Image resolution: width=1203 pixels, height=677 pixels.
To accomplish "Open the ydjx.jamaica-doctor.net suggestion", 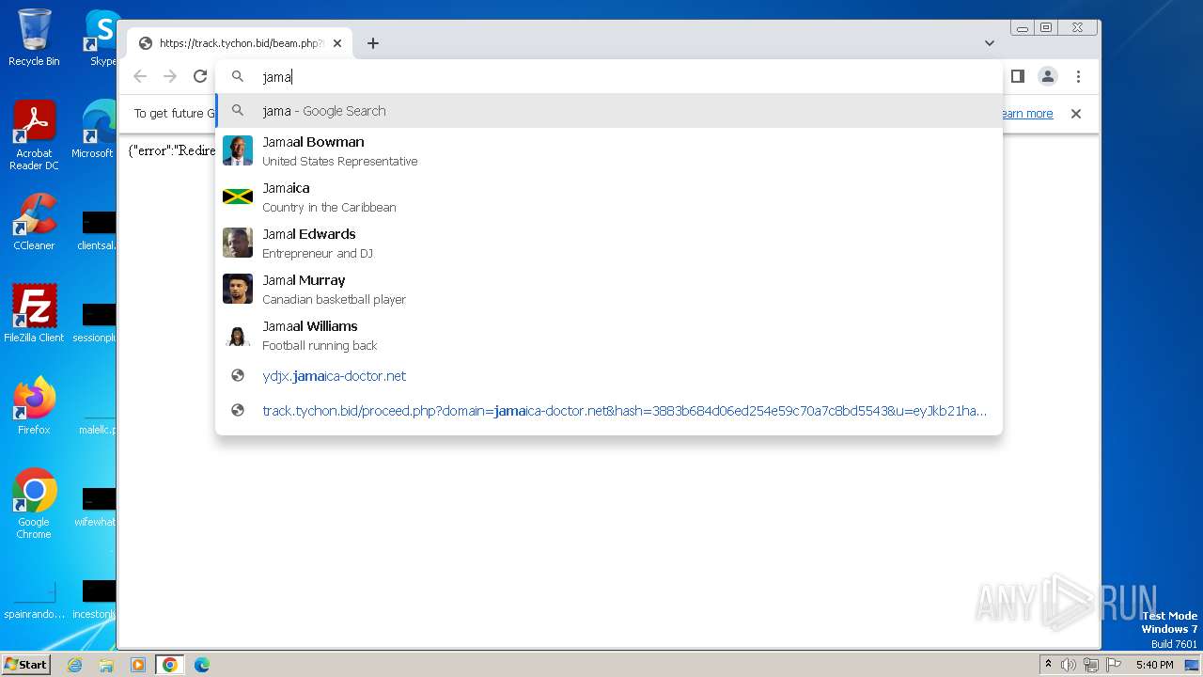I will [x=609, y=376].
